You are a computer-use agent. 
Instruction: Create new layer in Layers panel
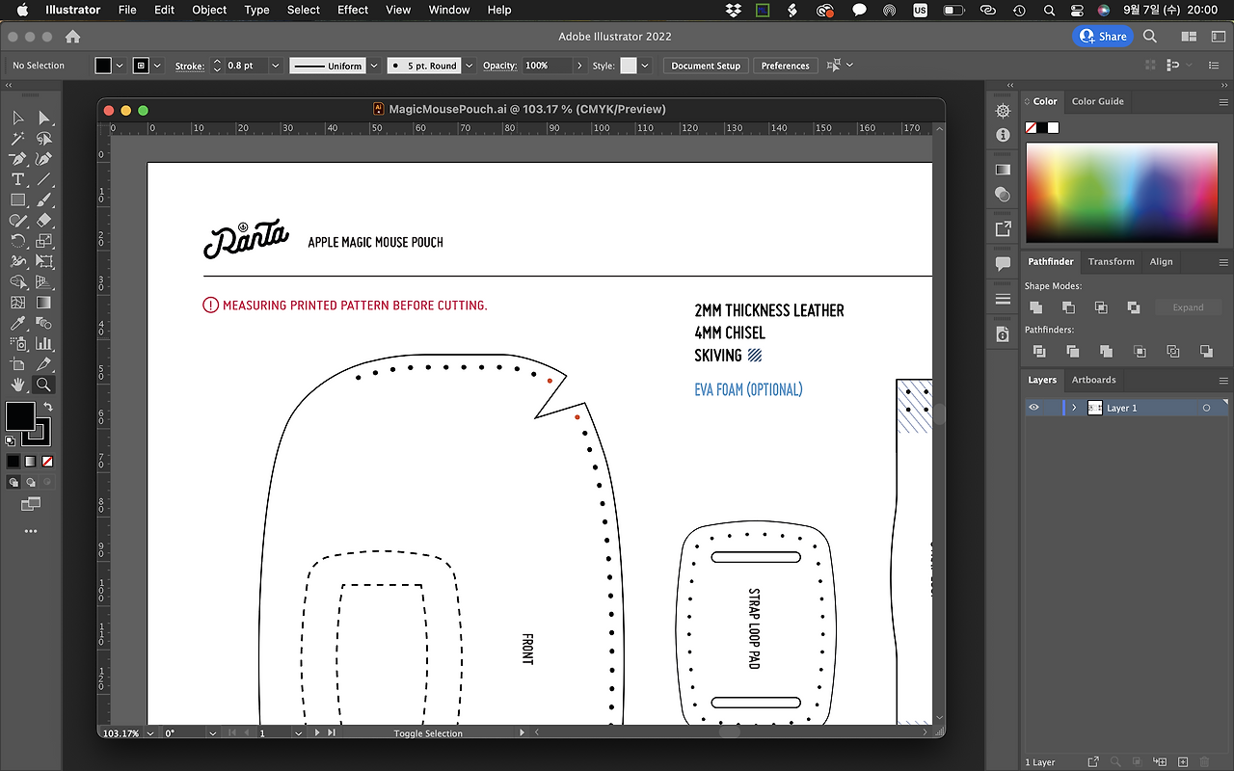tap(1184, 762)
